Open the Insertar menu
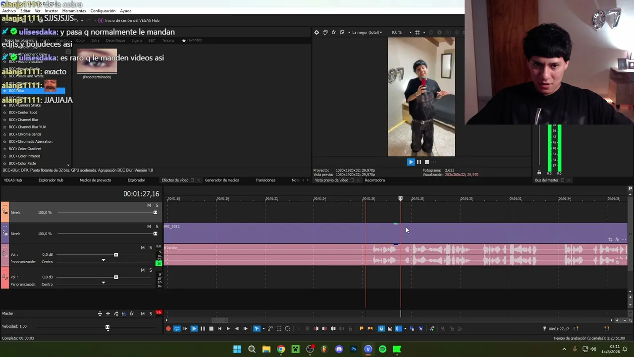 (x=51, y=11)
